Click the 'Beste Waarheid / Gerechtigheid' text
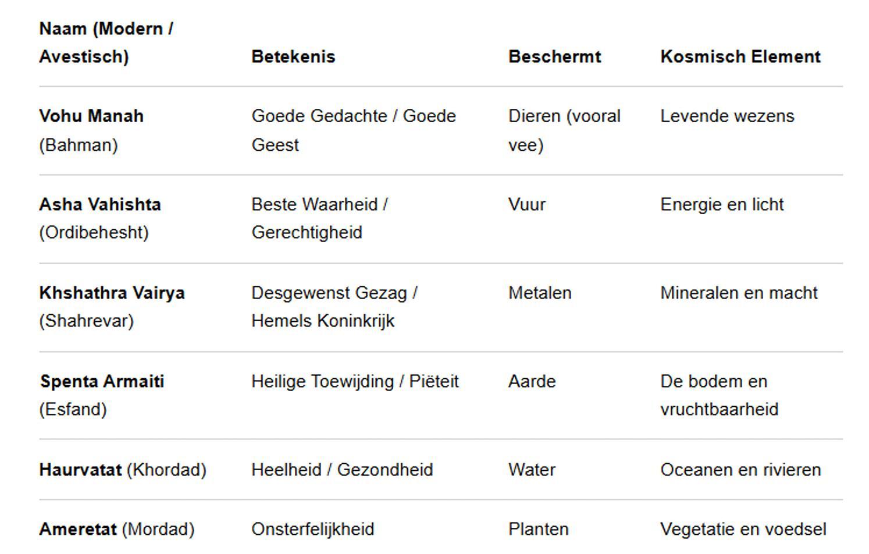This screenshot has height=554, width=869. 319,218
